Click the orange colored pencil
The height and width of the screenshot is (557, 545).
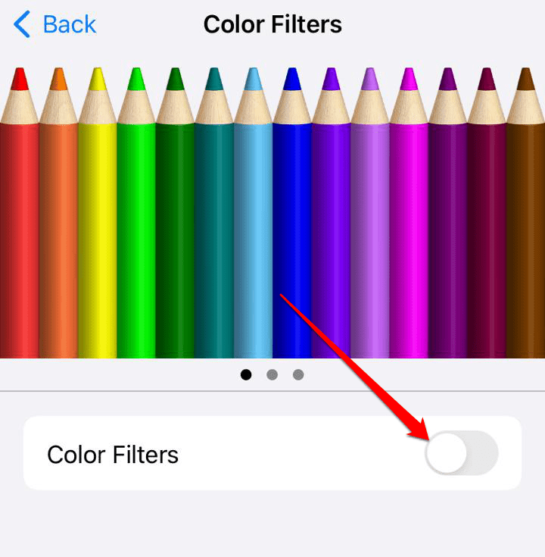tap(58, 212)
